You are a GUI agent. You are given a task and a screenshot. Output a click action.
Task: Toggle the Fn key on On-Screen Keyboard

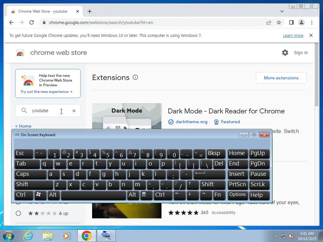pyautogui.click(x=219, y=195)
